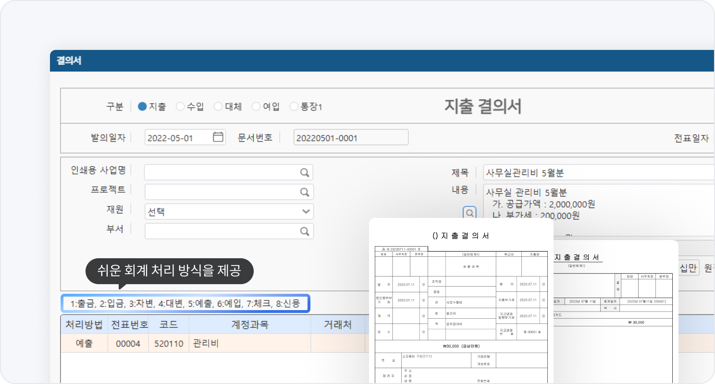The image size is (715, 384).
Task: Select the 여입 radio button
Action: coord(256,107)
